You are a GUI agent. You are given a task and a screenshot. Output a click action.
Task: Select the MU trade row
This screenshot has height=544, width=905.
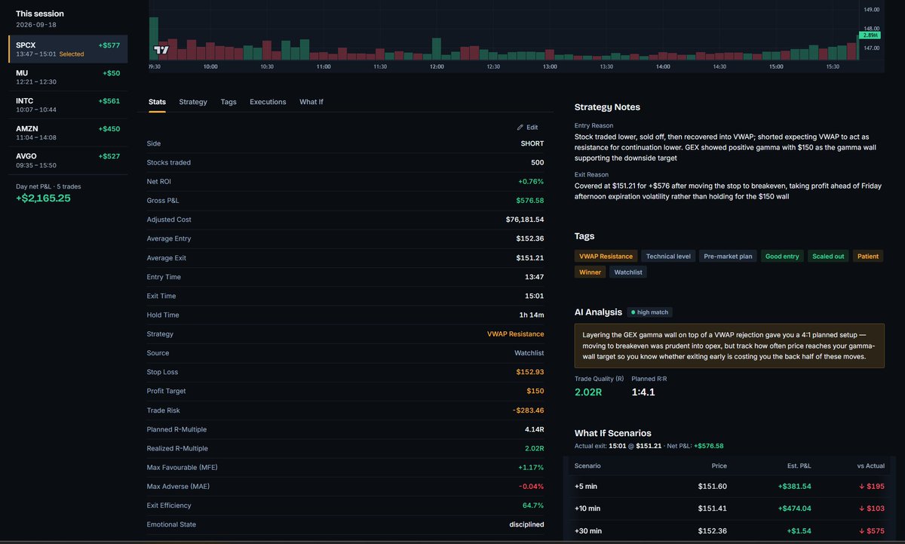[68, 77]
